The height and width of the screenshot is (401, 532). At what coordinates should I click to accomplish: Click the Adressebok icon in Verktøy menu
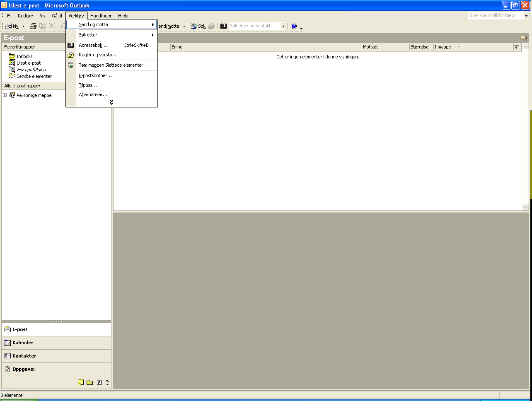71,45
